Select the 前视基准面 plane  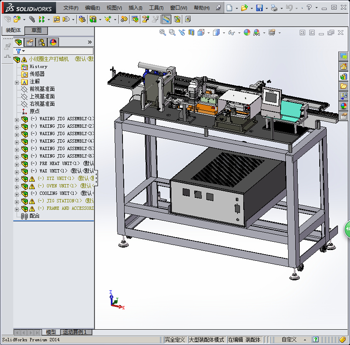pos(42,89)
